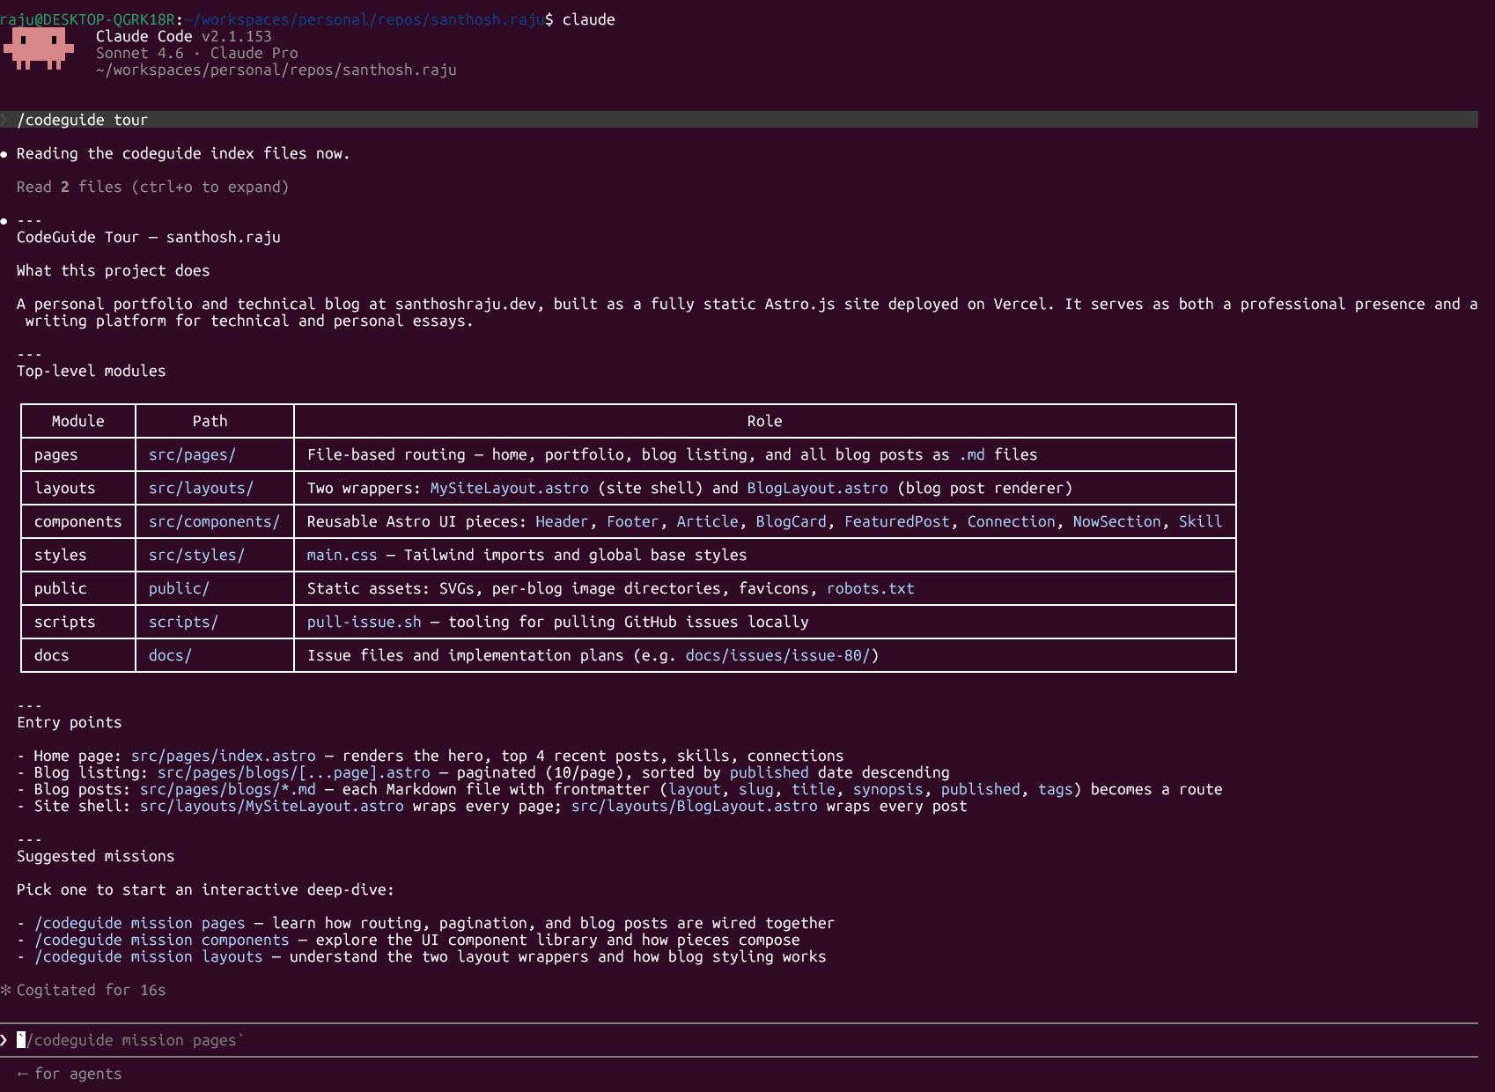Click the 'tags' frontmatter field name

click(1055, 789)
